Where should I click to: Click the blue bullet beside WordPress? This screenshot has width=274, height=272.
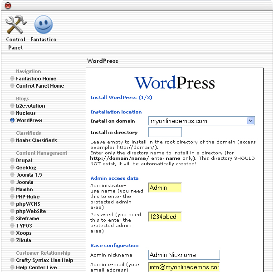click(x=12, y=120)
